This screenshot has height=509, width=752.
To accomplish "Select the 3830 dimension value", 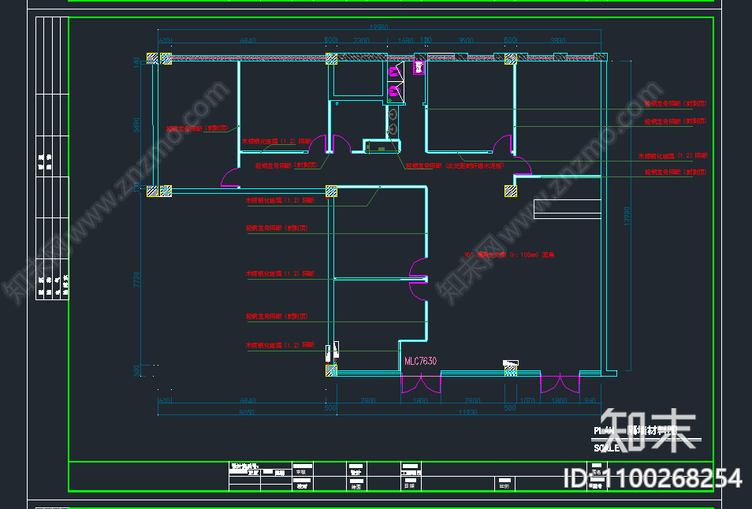I will 558,40.
